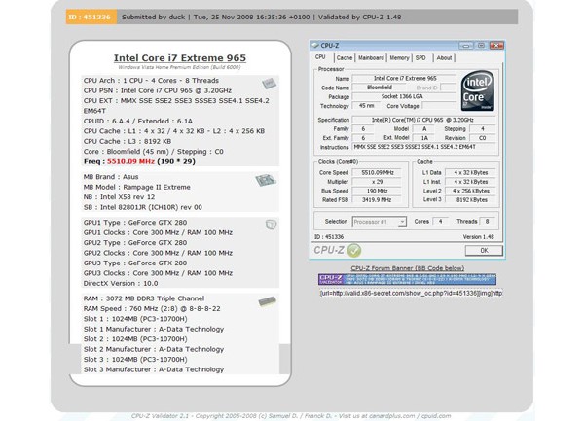Close the CPU-Z window
584x421 pixels.
pos(496,46)
